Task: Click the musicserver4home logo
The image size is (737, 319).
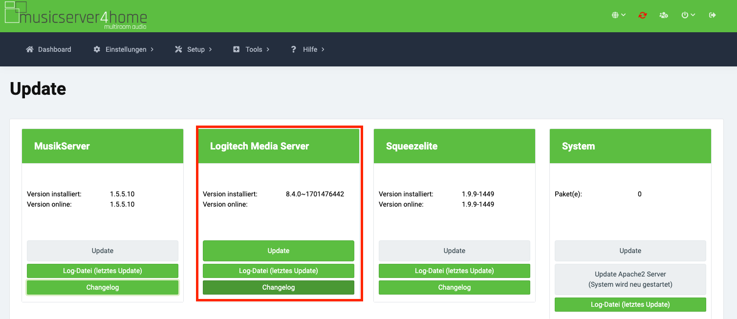Action: pyautogui.click(x=76, y=16)
